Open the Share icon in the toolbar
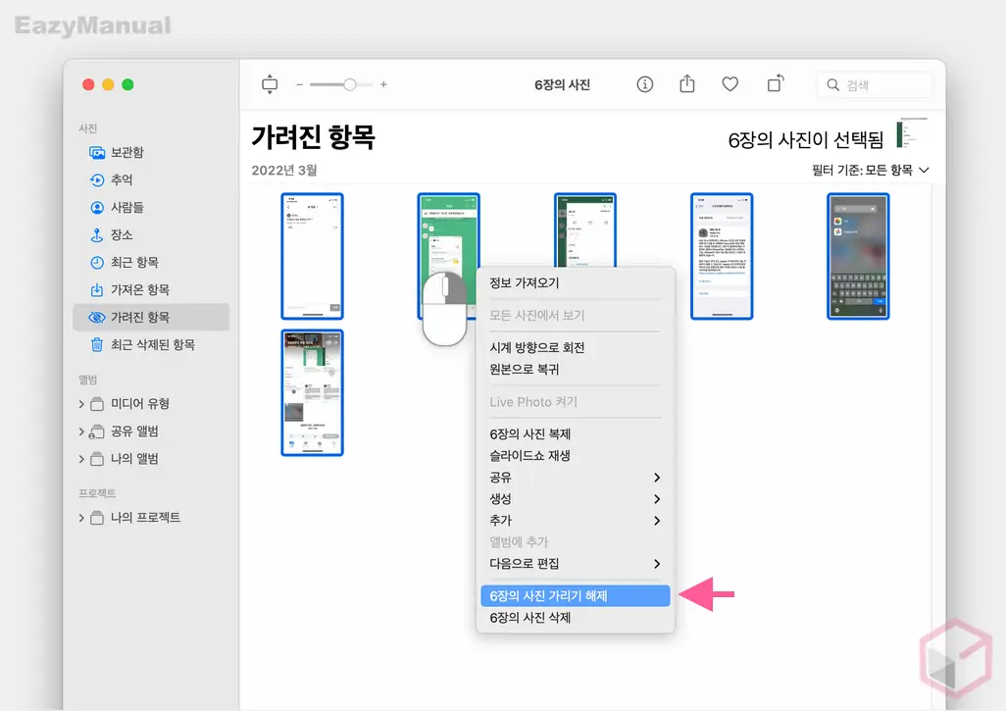 coord(686,84)
